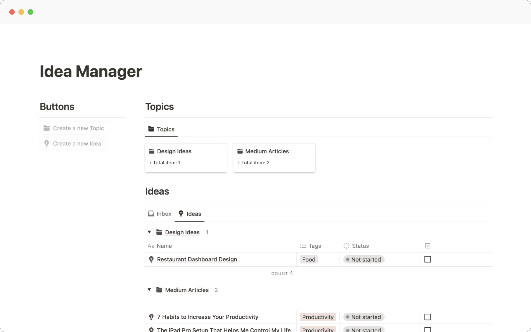The image size is (531, 332).
Task: Click the folder icon beside Medium Articles group
Action: [159, 290]
